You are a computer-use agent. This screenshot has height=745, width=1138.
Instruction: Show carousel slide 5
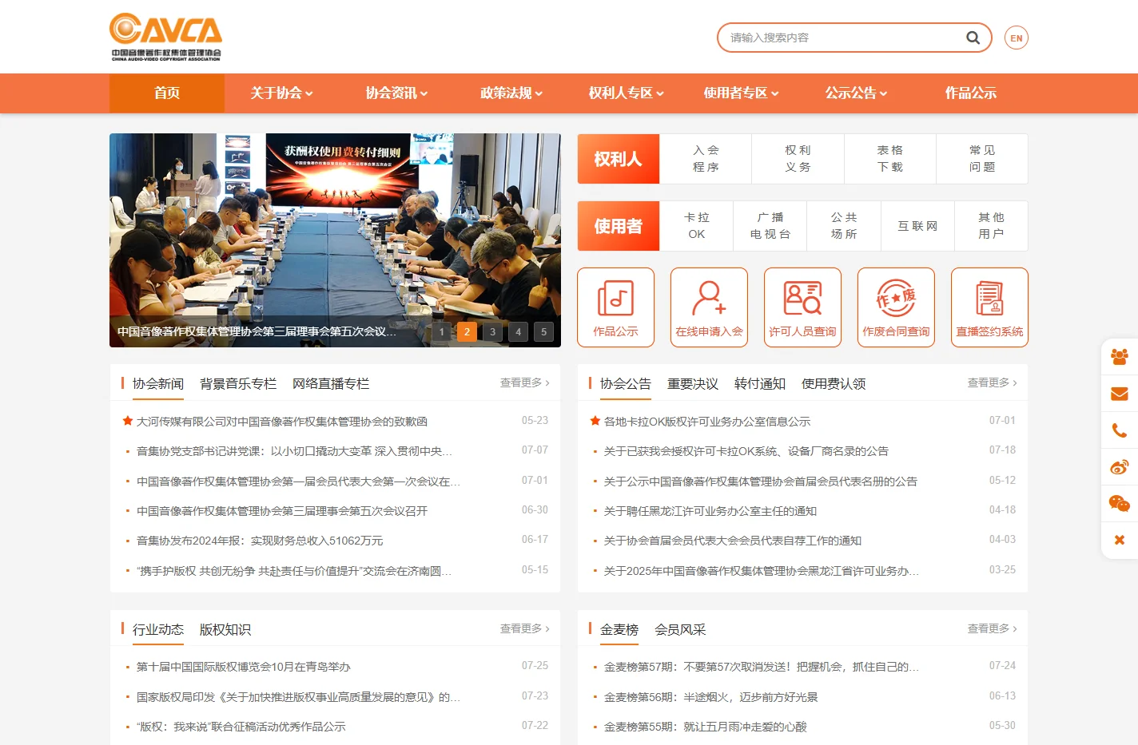pos(543,331)
